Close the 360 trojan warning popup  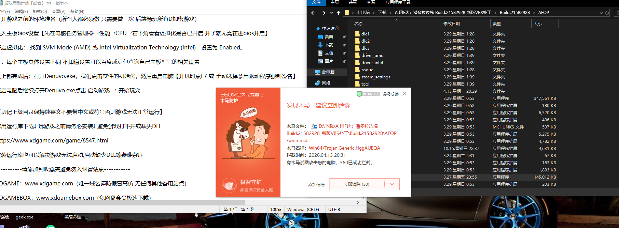[404, 94]
